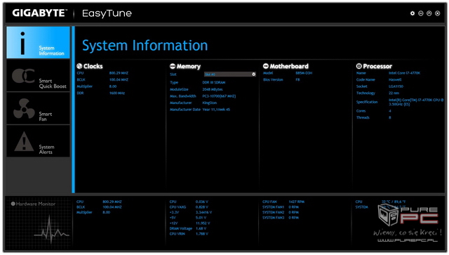The width and height of the screenshot is (449, 255).
Task: Click the Hardware Monitor indicator dot
Action: tap(13, 204)
